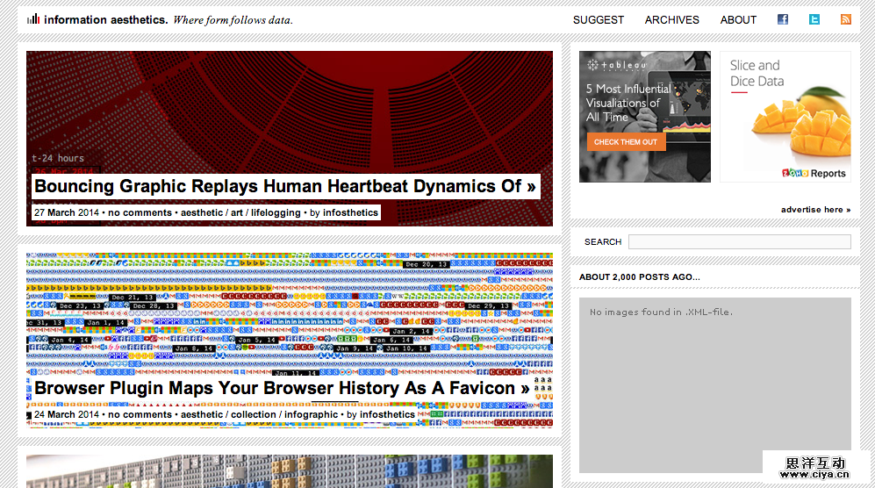This screenshot has height=488, width=875.
Task: Open the Browser Plugin Maps Browser History post
Action: coord(282,388)
